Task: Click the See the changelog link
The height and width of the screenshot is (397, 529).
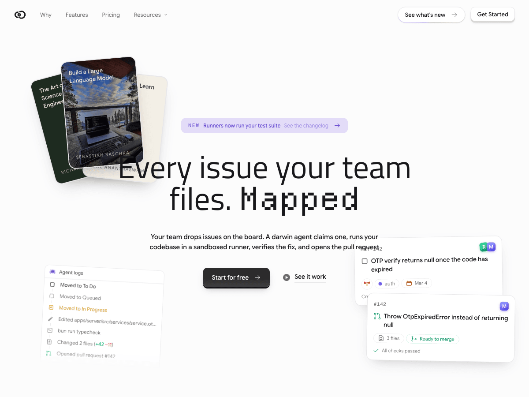Action: coord(306,126)
